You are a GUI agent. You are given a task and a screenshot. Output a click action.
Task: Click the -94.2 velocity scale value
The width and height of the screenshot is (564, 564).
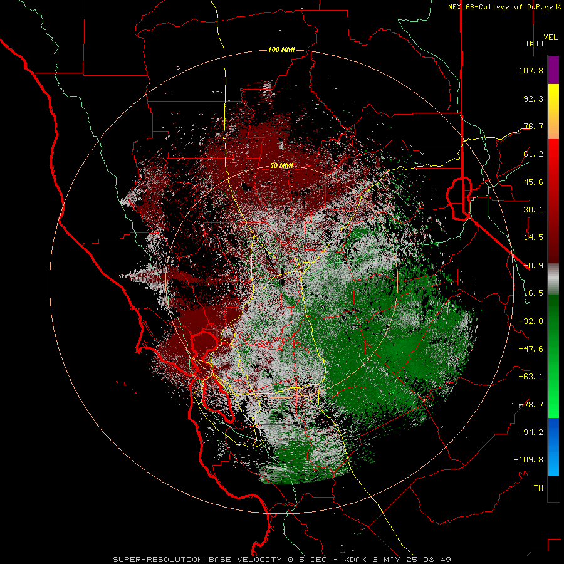pos(531,432)
